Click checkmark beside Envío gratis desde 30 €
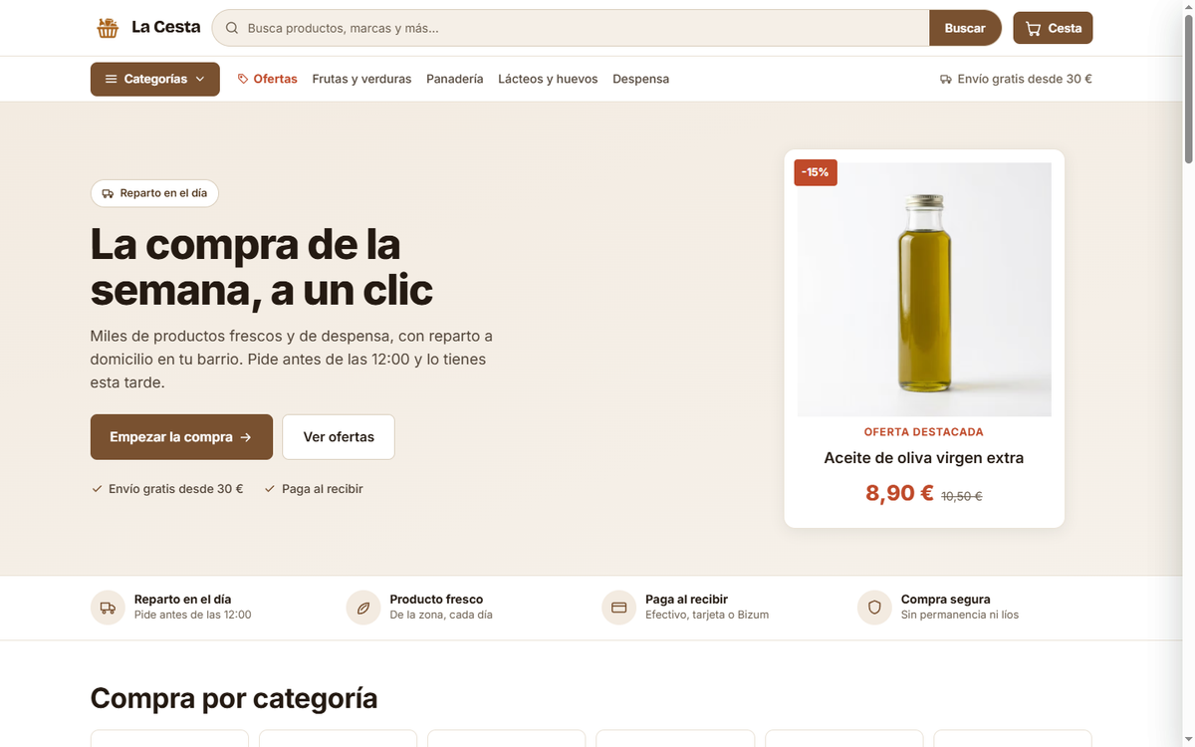Viewport: 1195px width, 747px height. click(97, 489)
